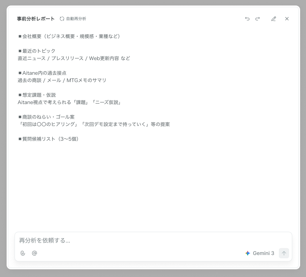Send the request with the up-arrow button
This screenshot has height=277, width=306.
284,253
